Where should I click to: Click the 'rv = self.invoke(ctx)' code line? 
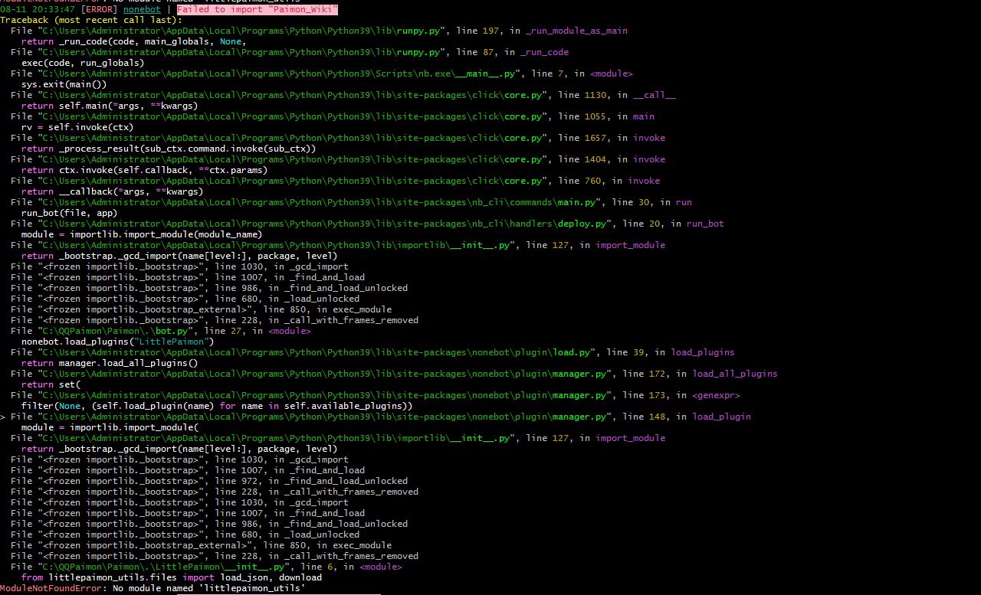coord(77,127)
